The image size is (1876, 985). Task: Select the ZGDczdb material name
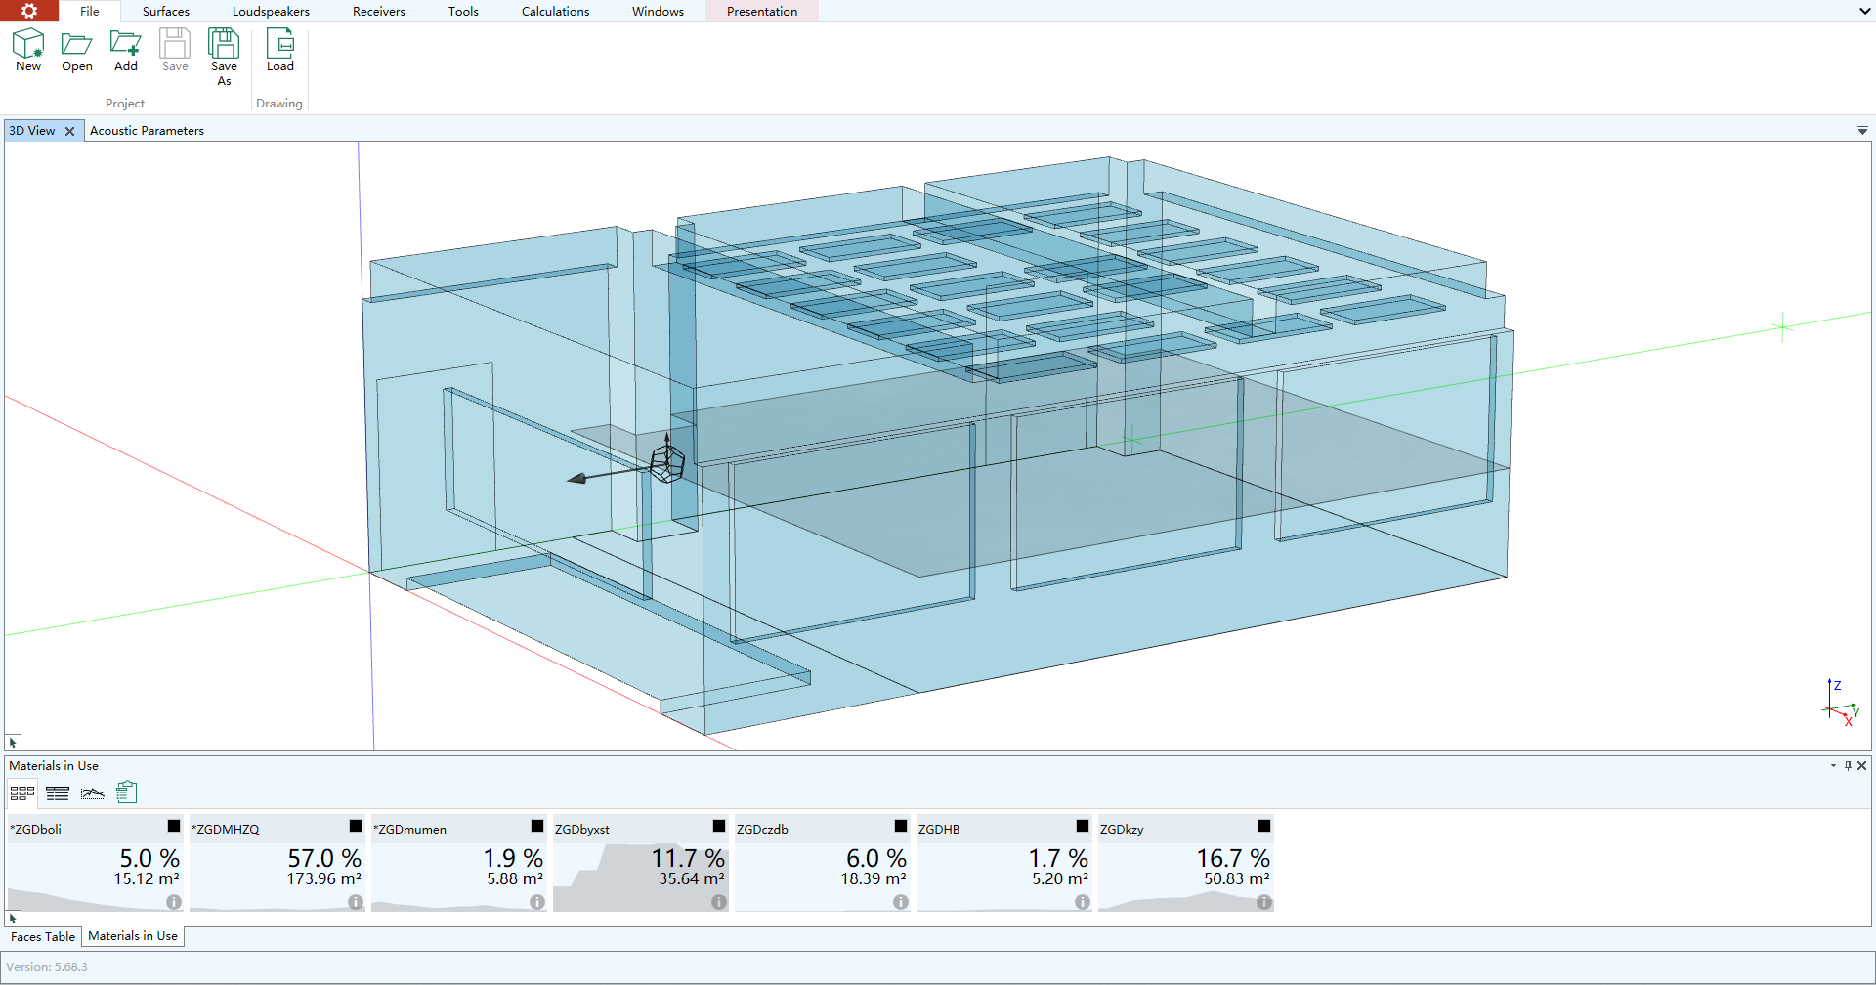click(762, 829)
